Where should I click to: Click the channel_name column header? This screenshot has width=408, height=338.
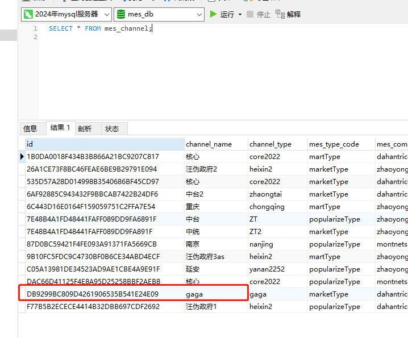click(x=217, y=144)
